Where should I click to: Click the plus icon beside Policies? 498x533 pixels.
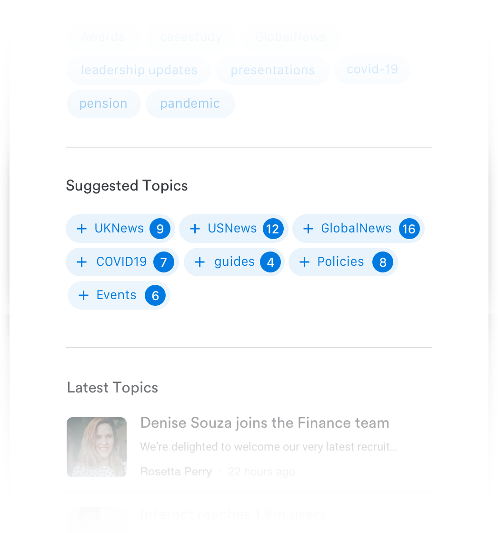click(304, 262)
